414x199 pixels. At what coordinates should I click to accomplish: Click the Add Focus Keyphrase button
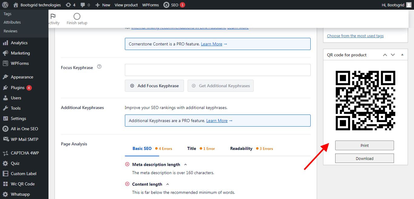[x=154, y=86]
